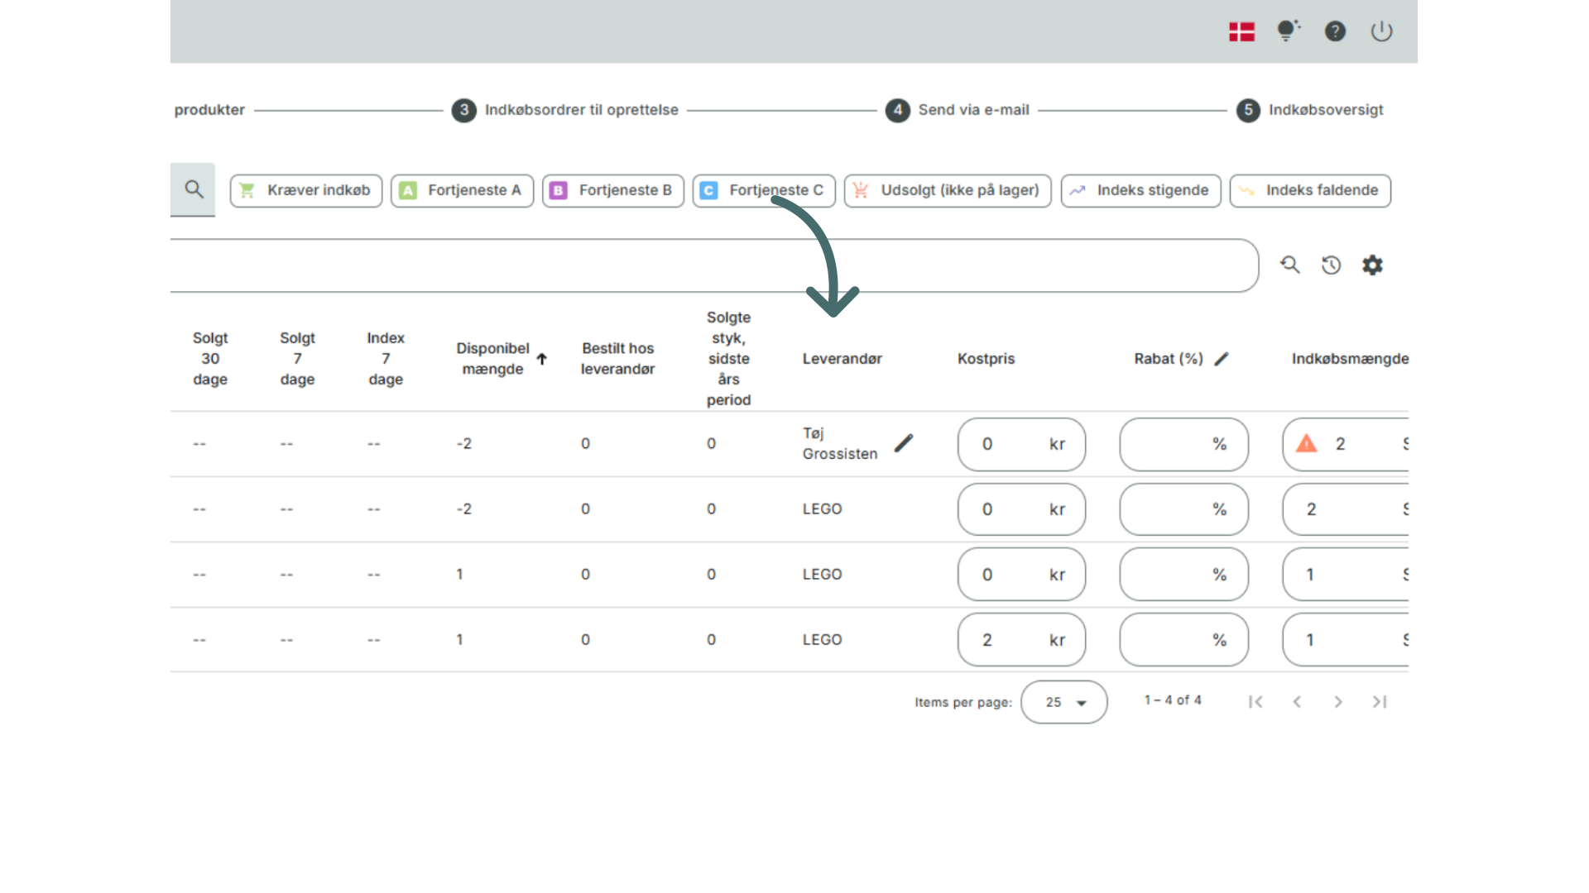This screenshot has height=893, width=1589.
Task: Click the wide search input field
Action: coord(714,265)
